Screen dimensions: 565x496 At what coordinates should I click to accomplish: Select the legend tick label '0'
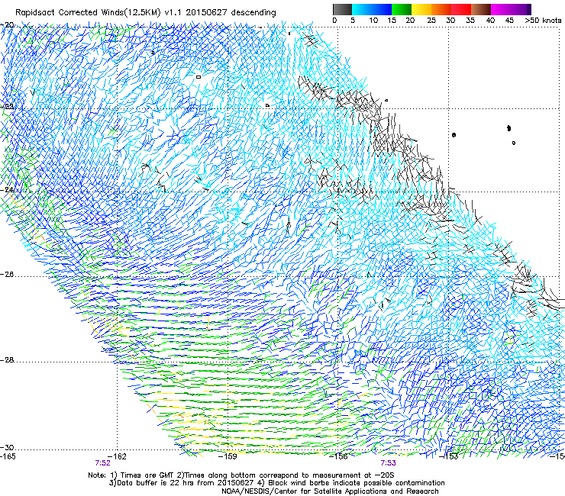[x=334, y=20]
